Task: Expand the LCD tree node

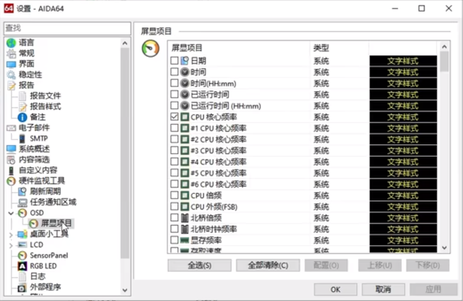Action: pyautogui.click(x=11, y=246)
